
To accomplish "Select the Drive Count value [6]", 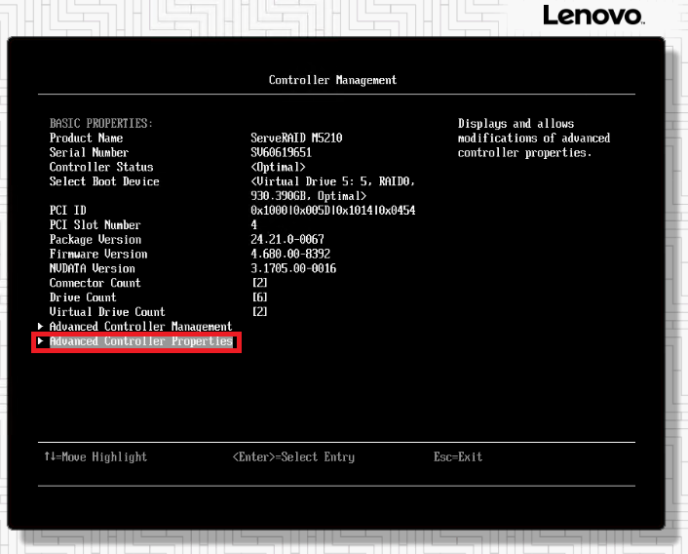I will (x=259, y=298).
